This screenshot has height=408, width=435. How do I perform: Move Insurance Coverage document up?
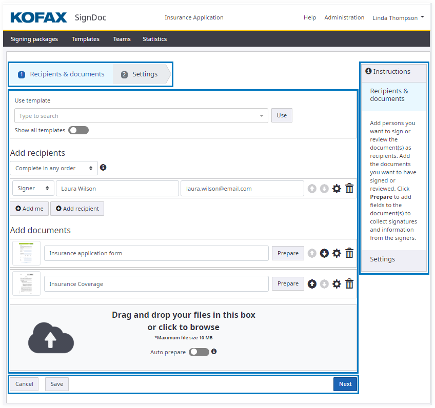coord(312,284)
